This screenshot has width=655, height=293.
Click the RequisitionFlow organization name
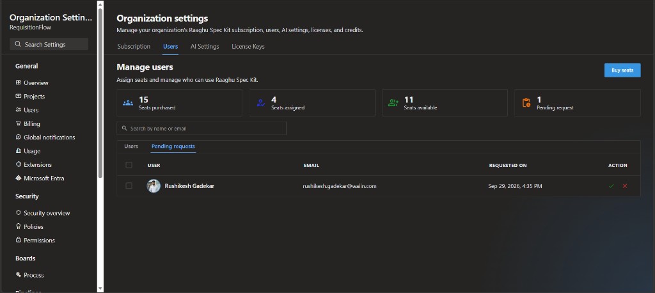(x=31, y=27)
